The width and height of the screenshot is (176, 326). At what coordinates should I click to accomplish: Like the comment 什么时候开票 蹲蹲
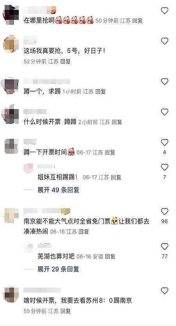[164, 112]
